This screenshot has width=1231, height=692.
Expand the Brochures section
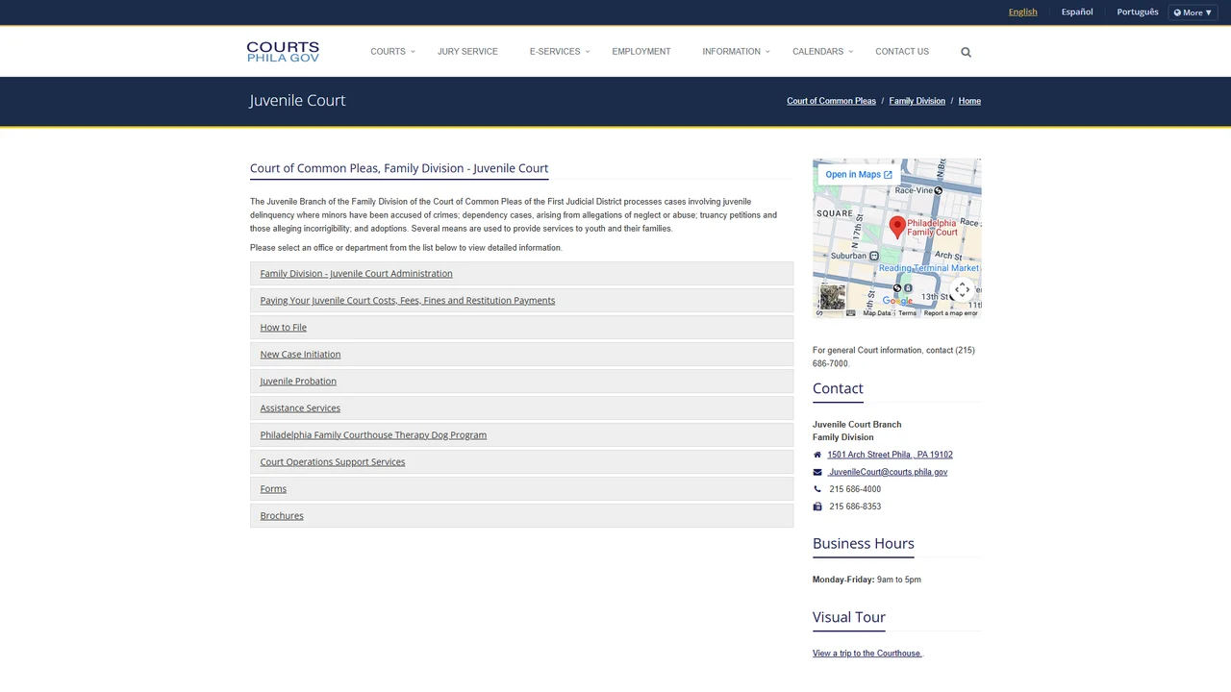[521, 516]
